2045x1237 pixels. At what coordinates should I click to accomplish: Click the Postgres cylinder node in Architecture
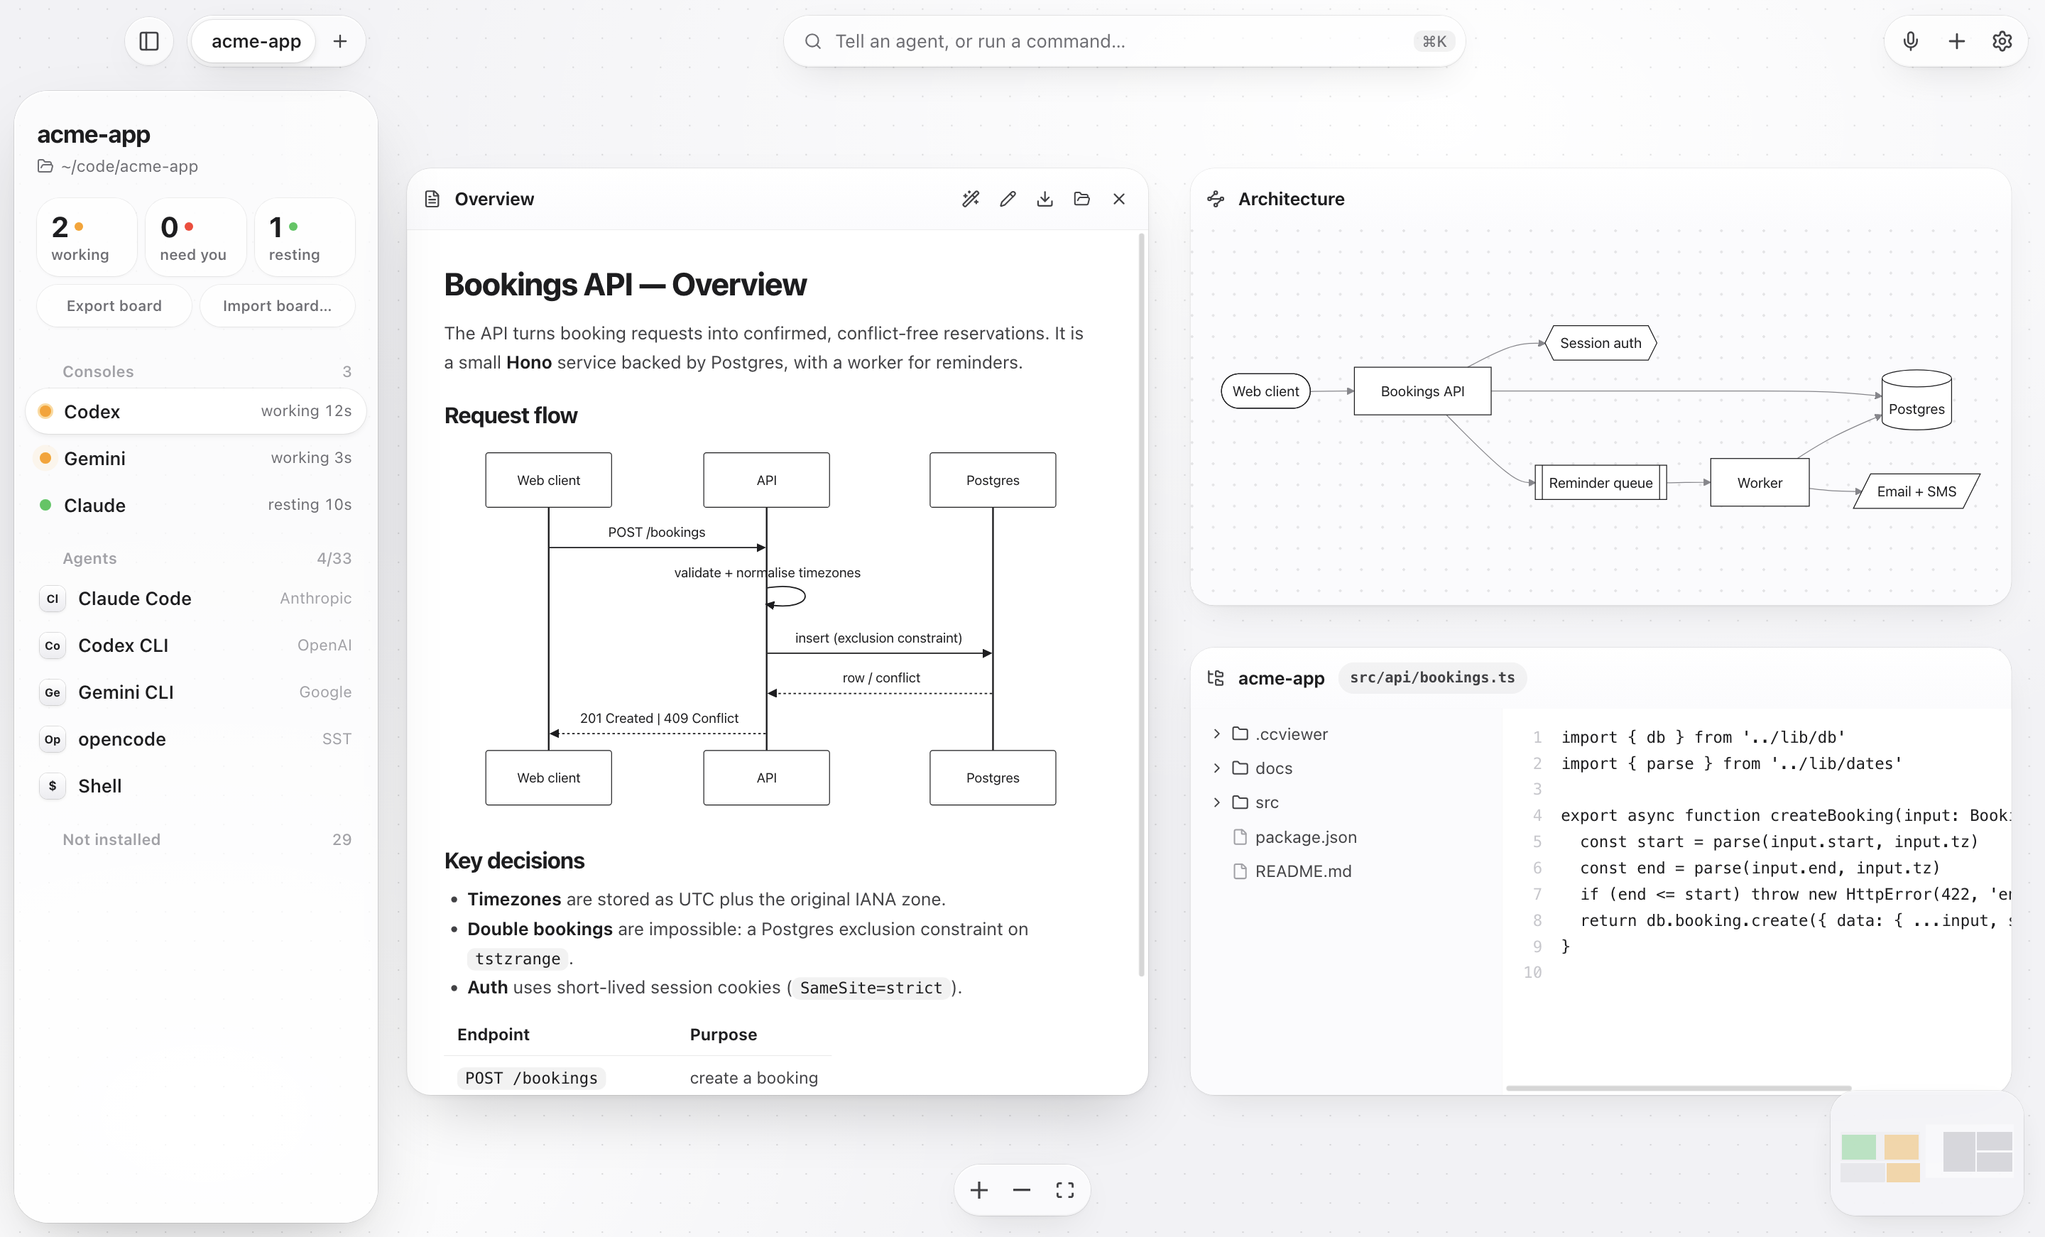(x=1916, y=400)
